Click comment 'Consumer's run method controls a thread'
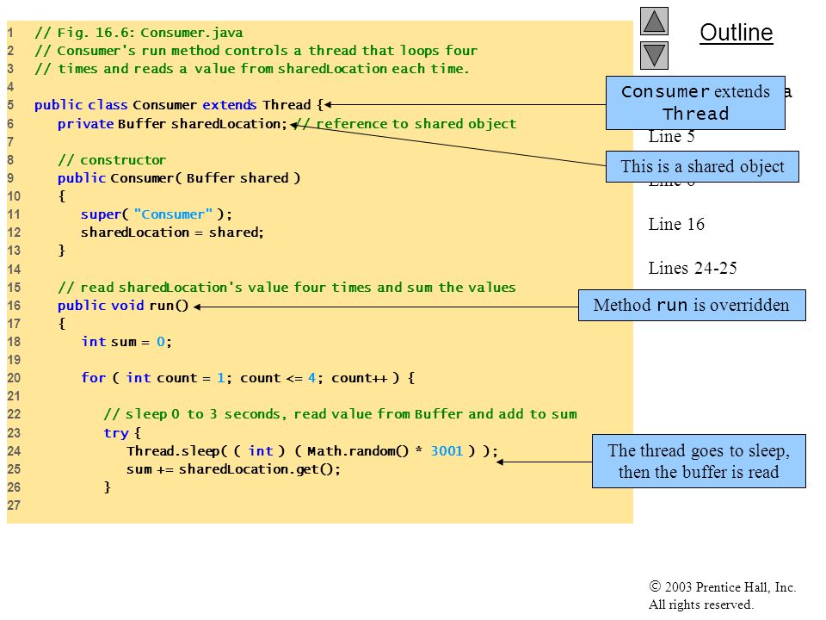Viewport: 826px width, 620px height. [256, 51]
